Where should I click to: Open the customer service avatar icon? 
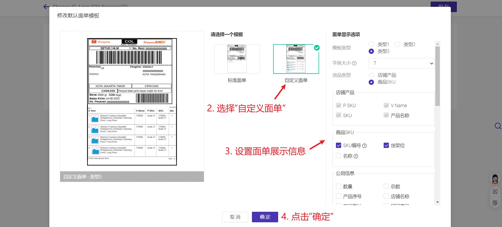click(495, 179)
